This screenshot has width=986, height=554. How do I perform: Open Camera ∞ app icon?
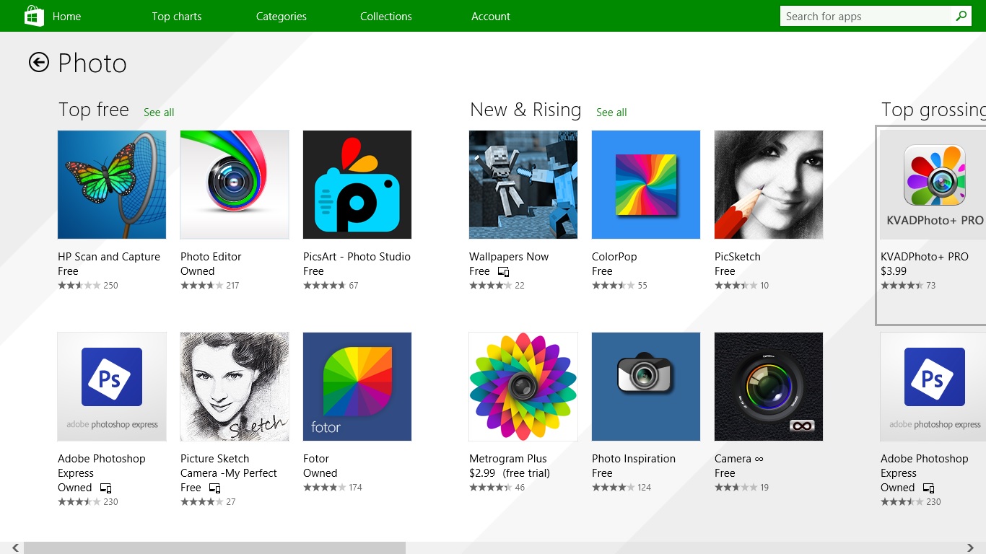pos(769,387)
